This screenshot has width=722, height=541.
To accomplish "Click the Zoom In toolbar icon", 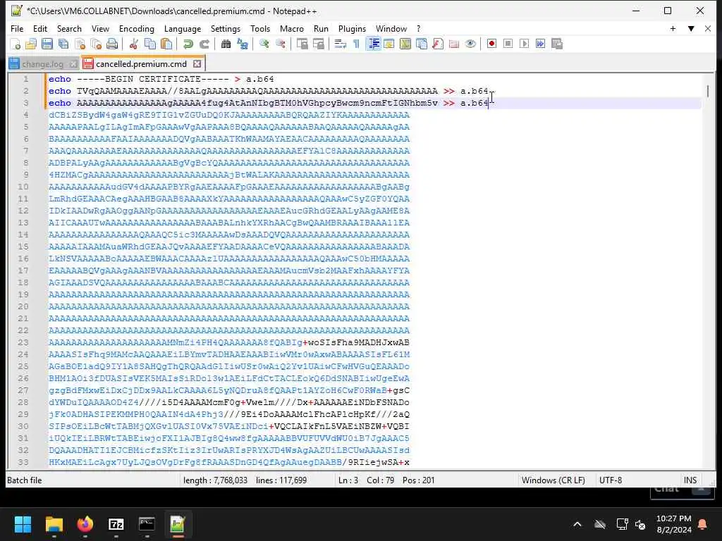I will coord(264,44).
